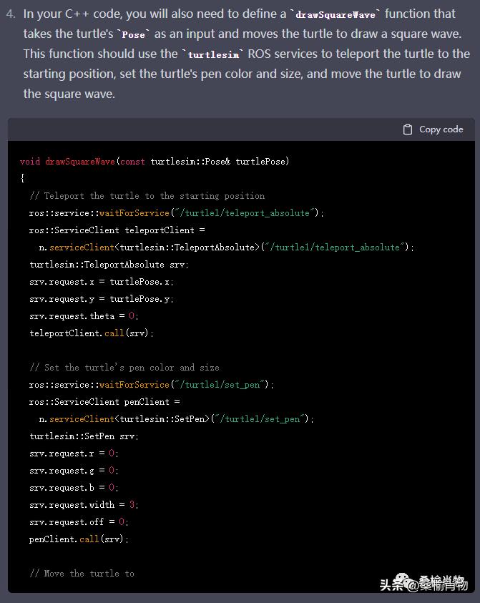Click the inline code term turtlesim
This screenshot has height=603, width=480.
tap(213, 55)
